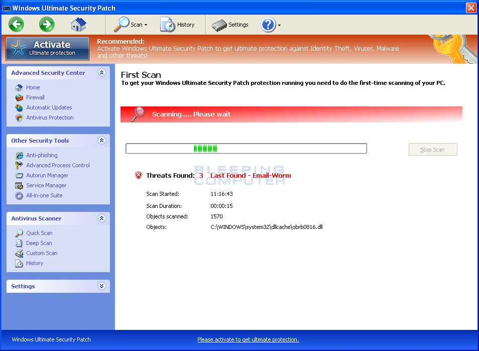Click the Stop Scan button
The image size is (479, 351).
[x=432, y=149]
